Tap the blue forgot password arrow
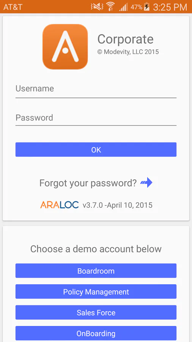This screenshot has height=342, width=192. 146,182
